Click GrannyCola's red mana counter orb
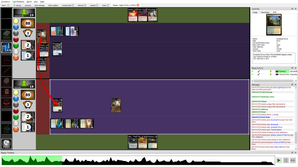The height and width of the screenshot is (167, 298). (16, 40)
